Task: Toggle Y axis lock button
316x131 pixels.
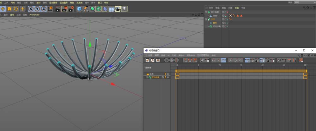Action: (37, 9)
